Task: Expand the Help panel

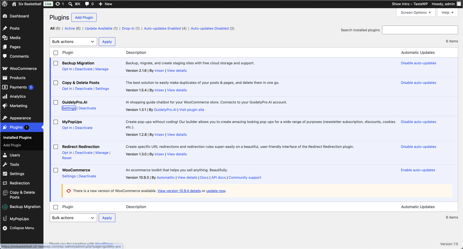Action: [447, 13]
